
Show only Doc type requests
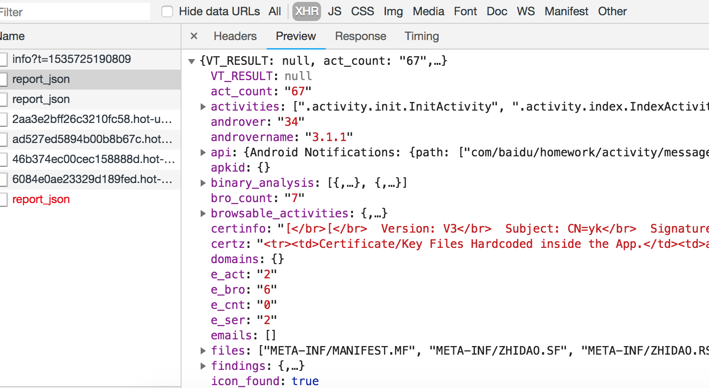[x=496, y=11]
